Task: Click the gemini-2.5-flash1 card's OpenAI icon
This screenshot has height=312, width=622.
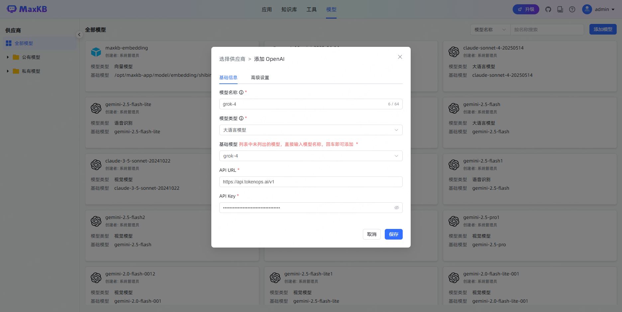Action: (x=454, y=165)
